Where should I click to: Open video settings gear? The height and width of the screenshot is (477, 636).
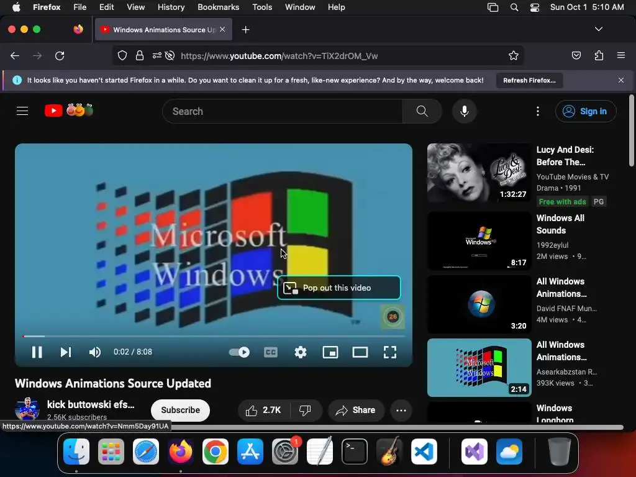(x=301, y=352)
